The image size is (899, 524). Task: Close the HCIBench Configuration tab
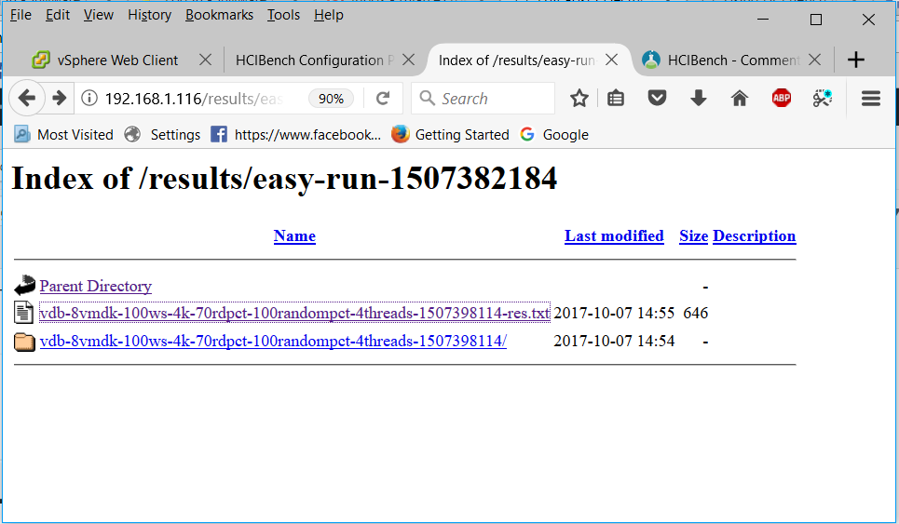coord(408,60)
